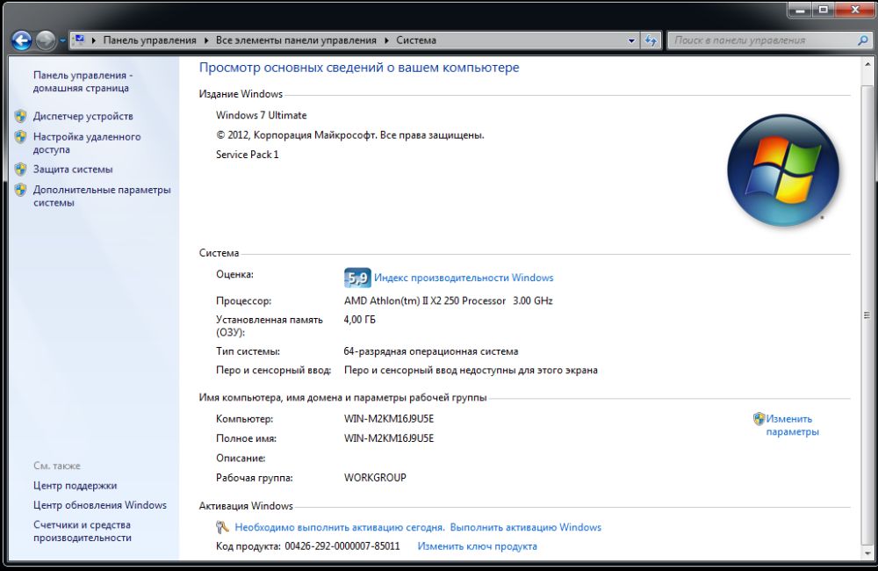Open Панель управления - домашняя страница link
This screenshot has width=878, height=571.
pos(83,81)
